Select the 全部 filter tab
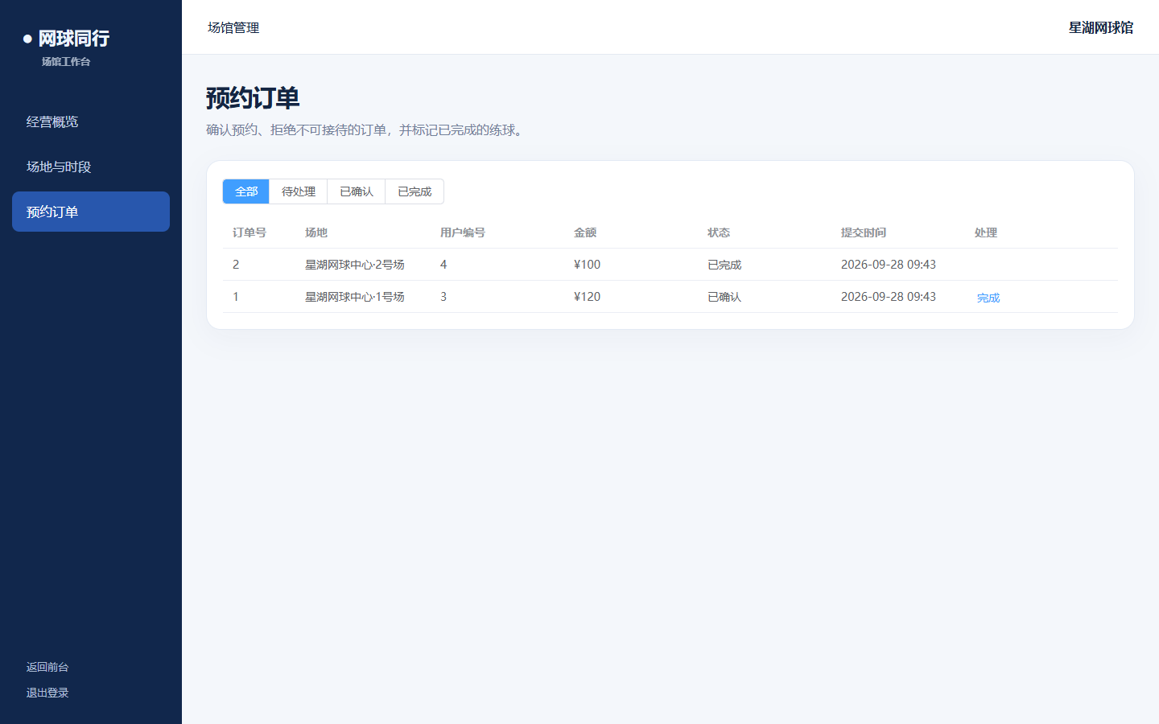The width and height of the screenshot is (1159, 724). click(246, 191)
